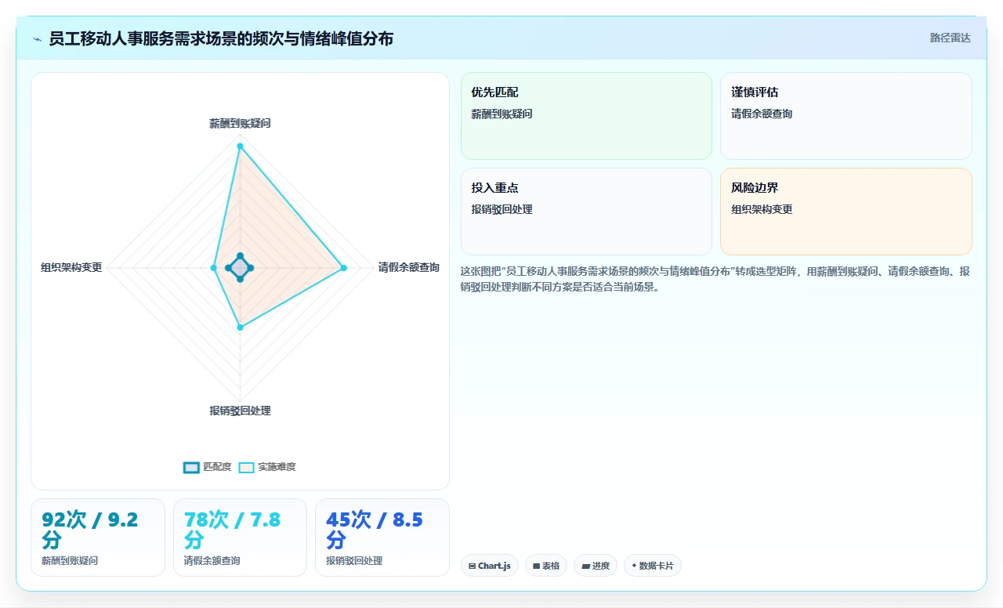
Task: Open the 优先匹配 card
Action: 586,116
